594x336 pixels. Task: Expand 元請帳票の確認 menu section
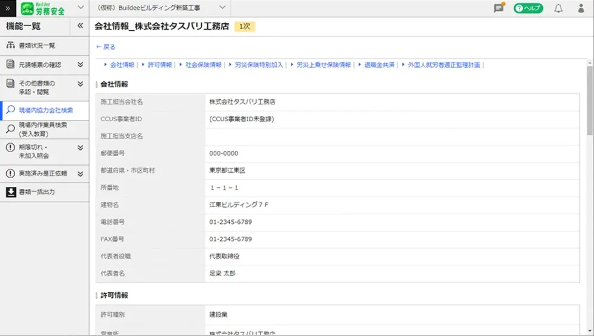point(80,65)
